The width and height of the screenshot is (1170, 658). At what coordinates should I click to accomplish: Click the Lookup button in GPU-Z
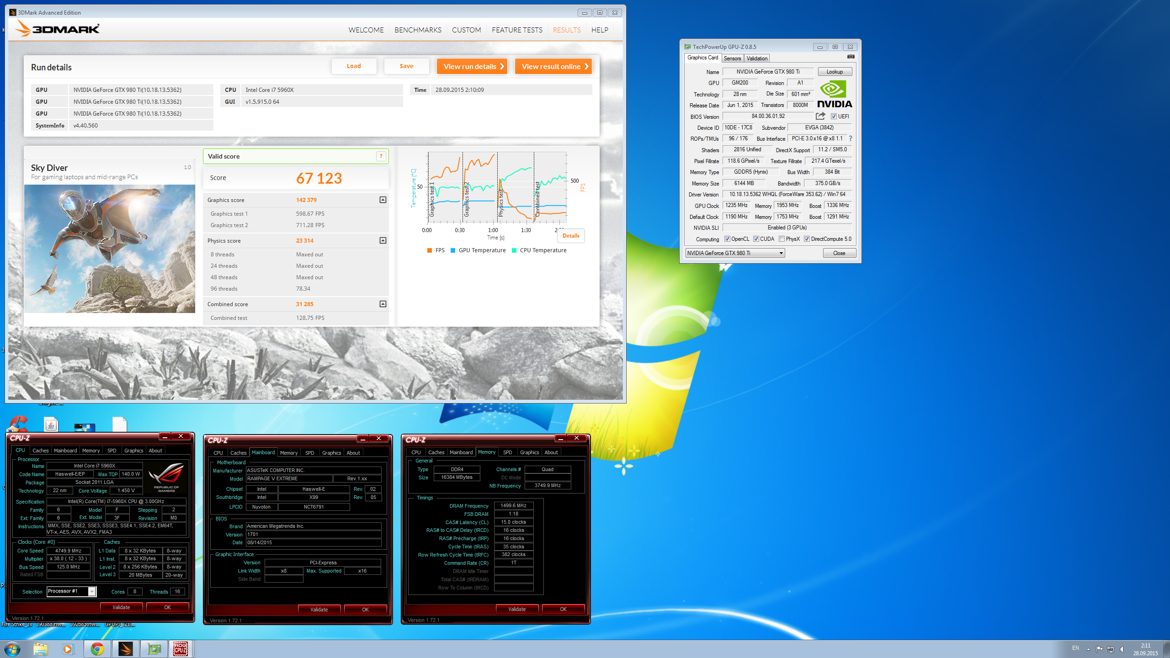pos(835,72)
